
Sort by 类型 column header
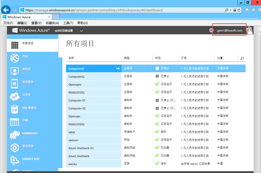[x=127, y=58]
